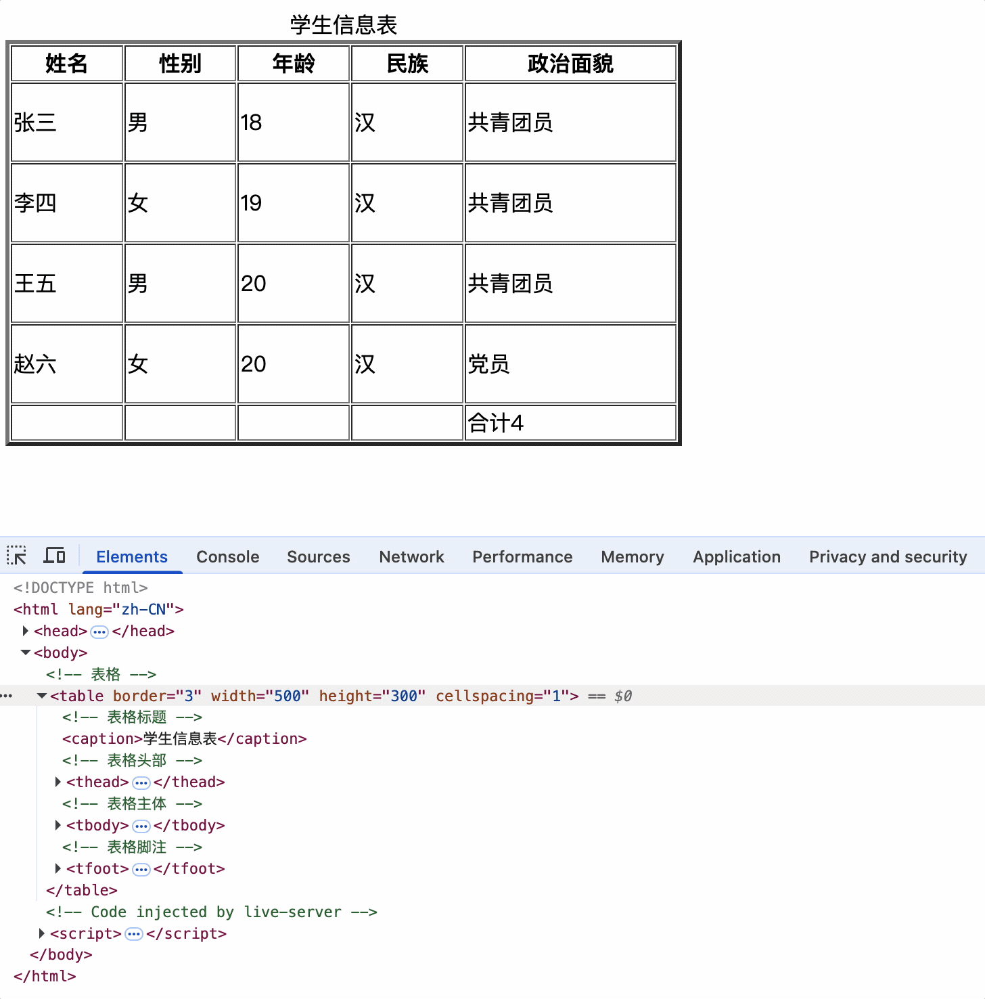Expand the script element node
The width and height of the screenshot is (985, 999).
(42, 933)
